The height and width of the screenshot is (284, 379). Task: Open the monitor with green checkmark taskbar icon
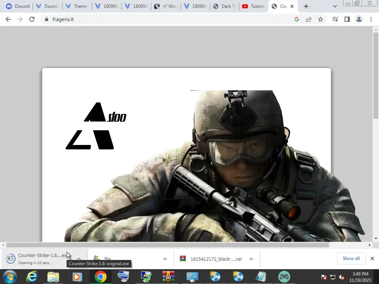pos(146,277)
